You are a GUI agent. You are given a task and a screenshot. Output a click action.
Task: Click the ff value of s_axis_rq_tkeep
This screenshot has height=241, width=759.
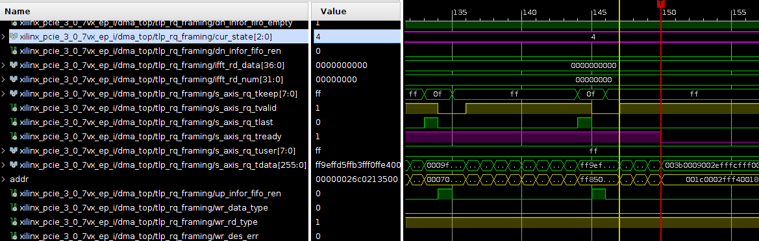[x=318, y=93]
